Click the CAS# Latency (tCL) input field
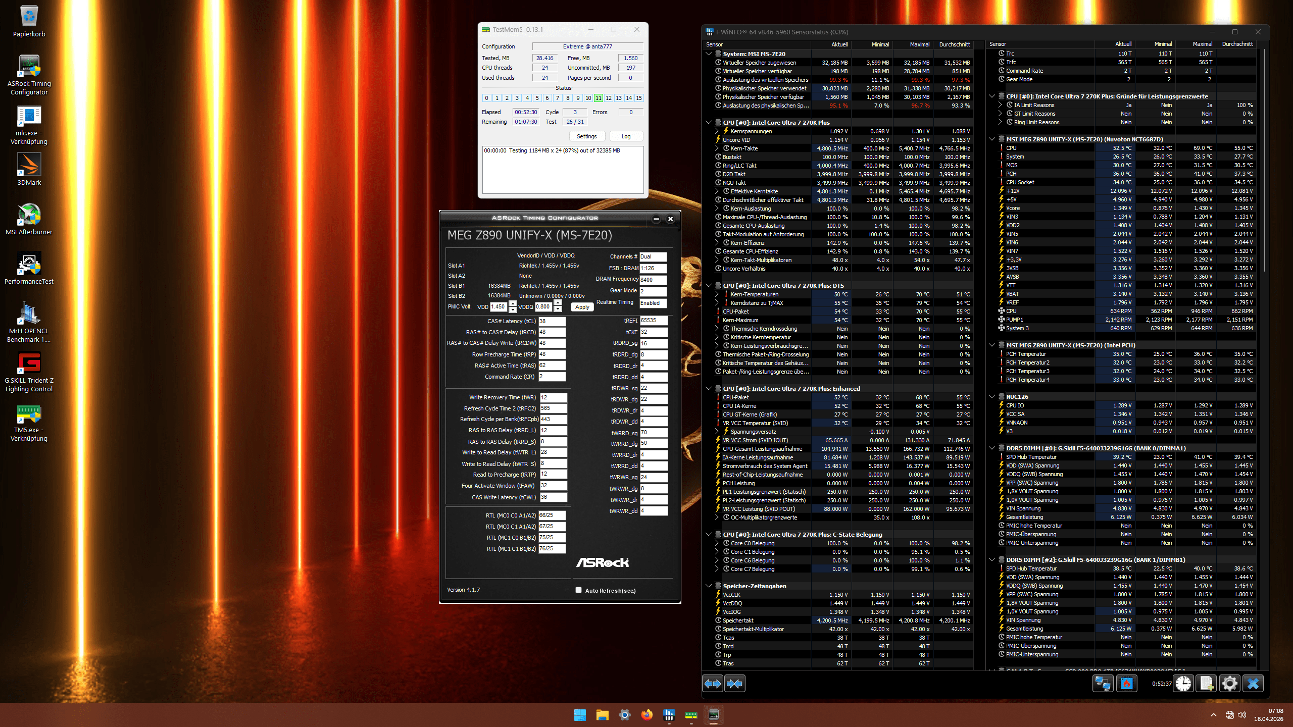Screen dimensions: 1293x727 coord(552,321)
